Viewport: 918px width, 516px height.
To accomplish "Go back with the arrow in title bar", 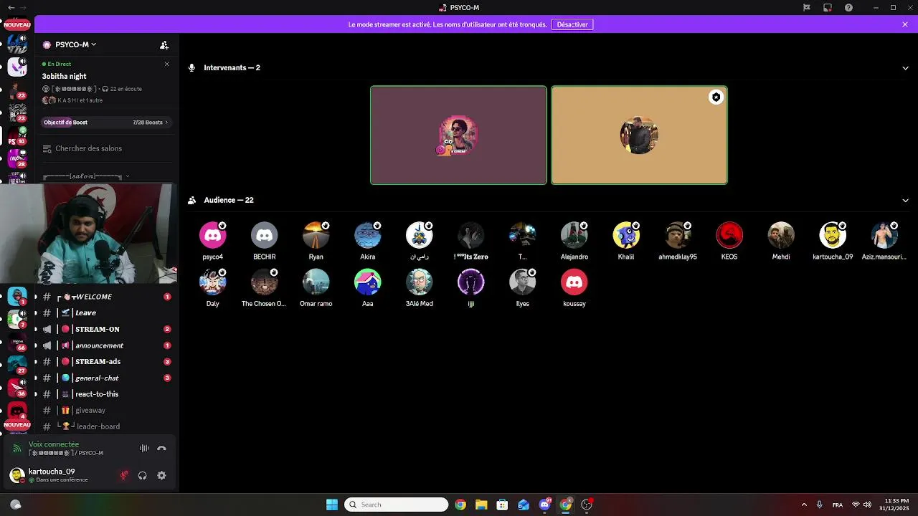I will (x=11, y=7).
